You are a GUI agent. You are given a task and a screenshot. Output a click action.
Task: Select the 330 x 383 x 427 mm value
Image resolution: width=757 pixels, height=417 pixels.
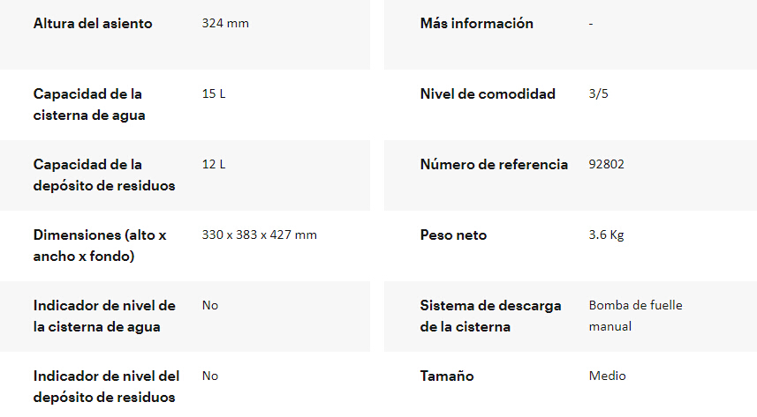click(259, 235)
